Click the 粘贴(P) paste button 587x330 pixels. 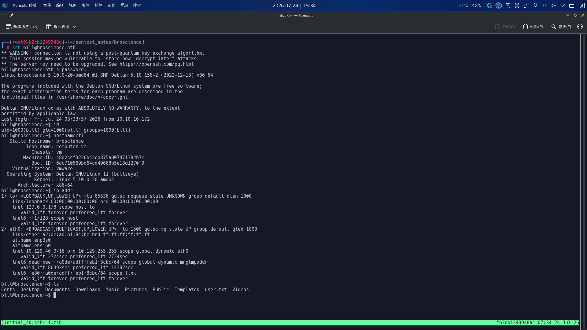coord(533,27)
